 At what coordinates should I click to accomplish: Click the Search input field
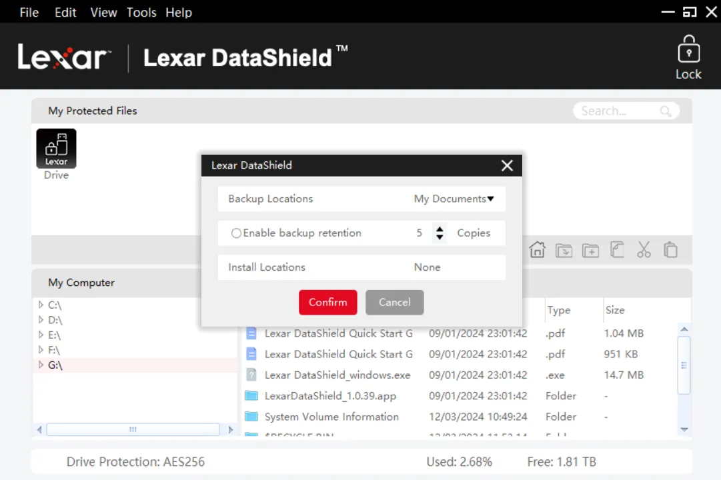pyautogui.click(x=617, y=111)
